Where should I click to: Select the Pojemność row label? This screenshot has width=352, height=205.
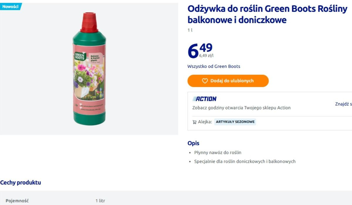click(x=17, y=201)
